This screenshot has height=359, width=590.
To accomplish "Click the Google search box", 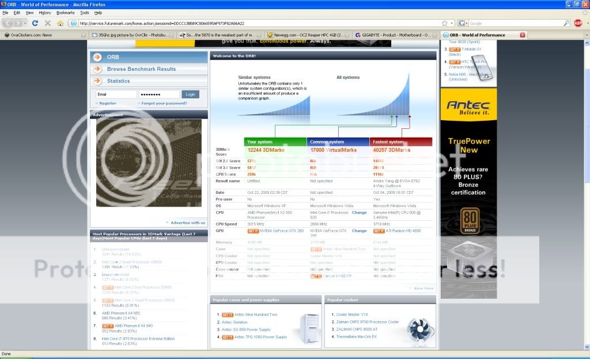I will click(x=516, y=23).
